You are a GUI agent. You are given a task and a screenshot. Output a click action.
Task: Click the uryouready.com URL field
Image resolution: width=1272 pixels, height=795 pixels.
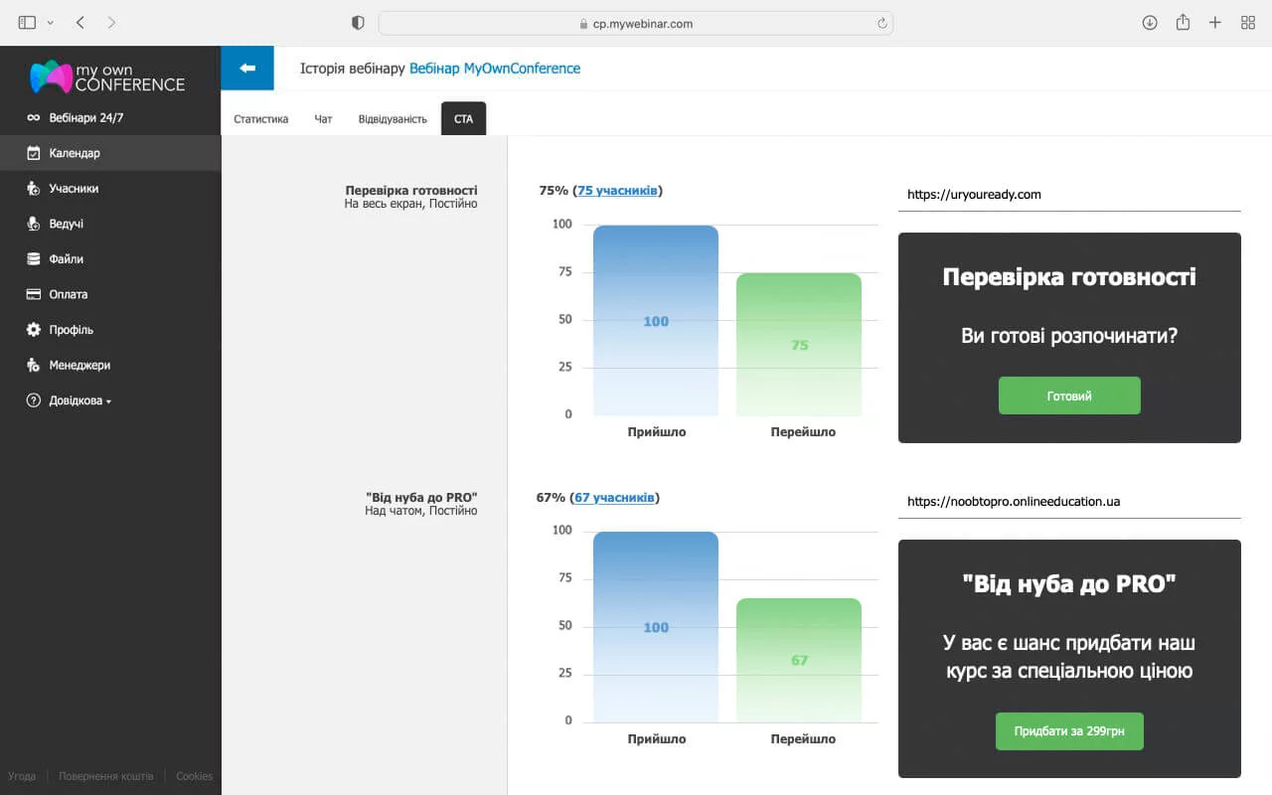pos(1069,195)
